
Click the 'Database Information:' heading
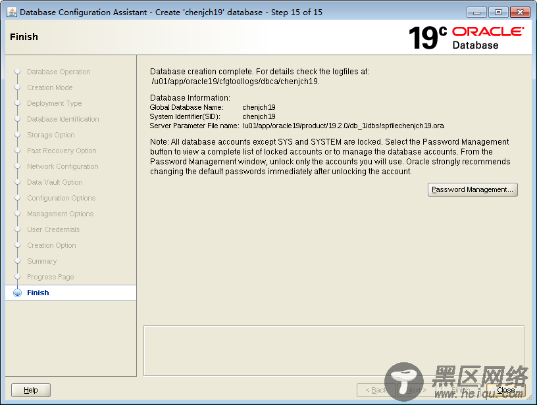pos(190,98)
